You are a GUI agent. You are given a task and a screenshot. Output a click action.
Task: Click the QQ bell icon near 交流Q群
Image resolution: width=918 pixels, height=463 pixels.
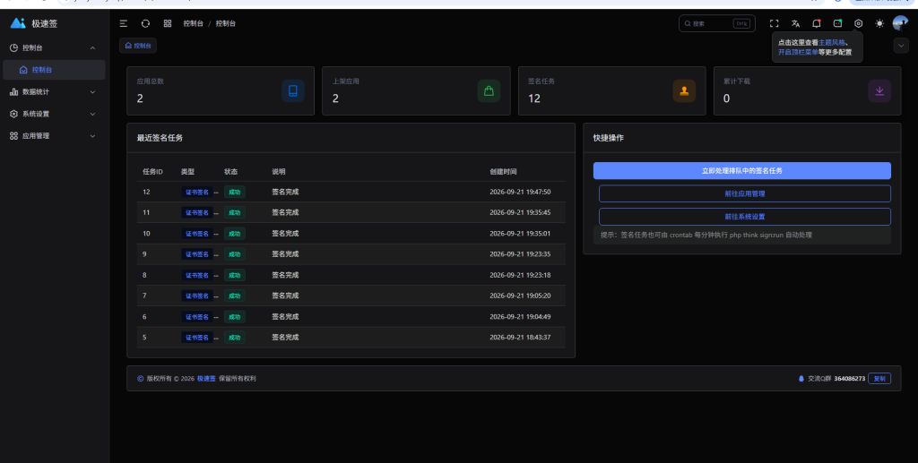[x=801, y=379]
